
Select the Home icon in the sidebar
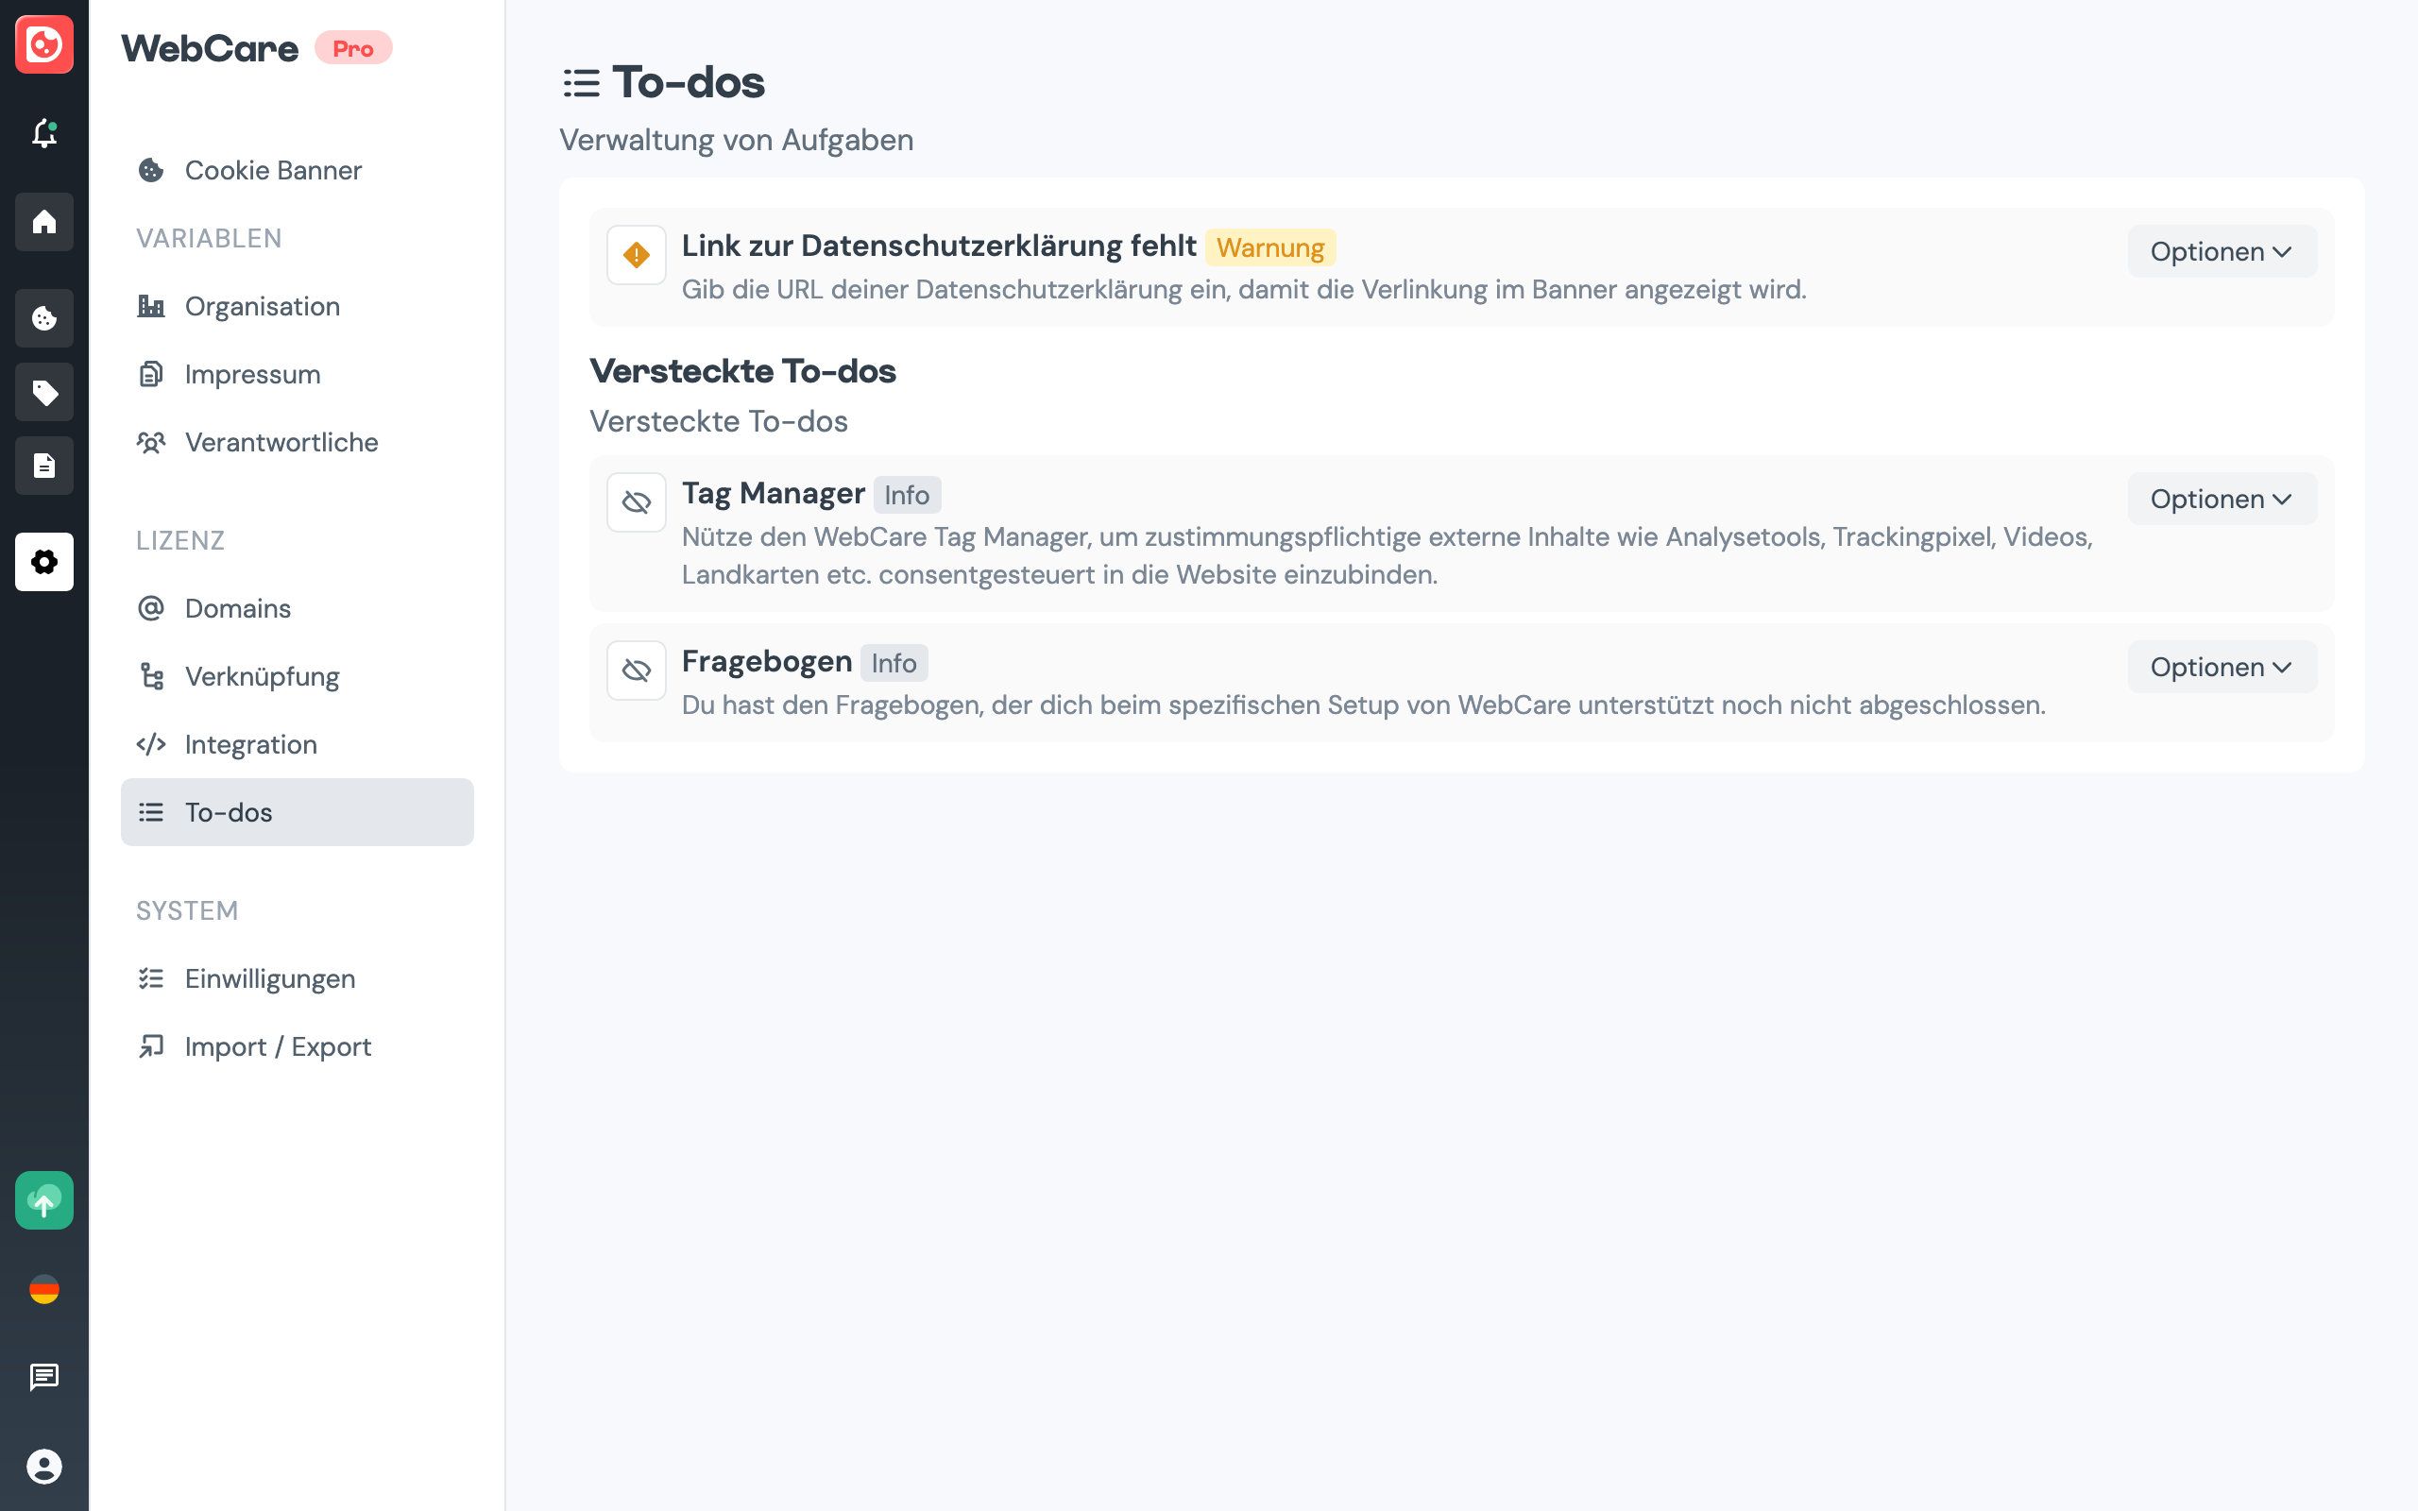click(44, 222)
